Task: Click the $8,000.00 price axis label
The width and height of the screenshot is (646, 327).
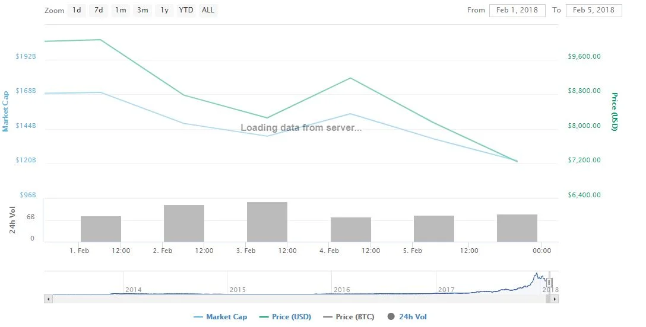Action: [584, 126]
